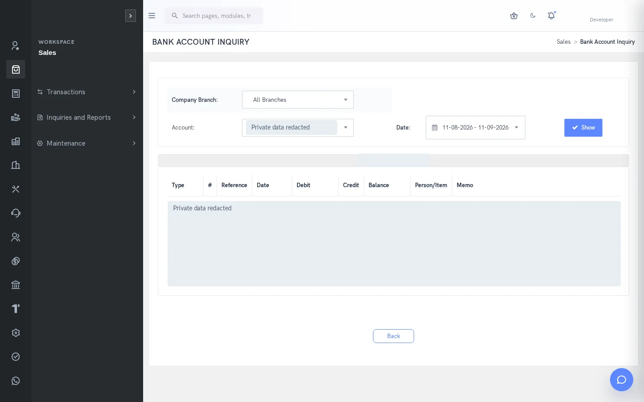
Task: Open the headset support sidebar icon
Action: [16, 213]
